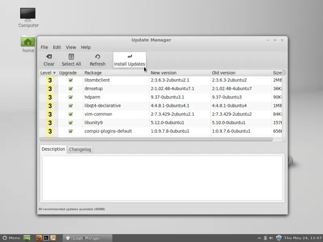Image resolution: width=323 pixels, height=242 pixels.
Task: Switch to the Description tab
Action: (x=53, y=149)
